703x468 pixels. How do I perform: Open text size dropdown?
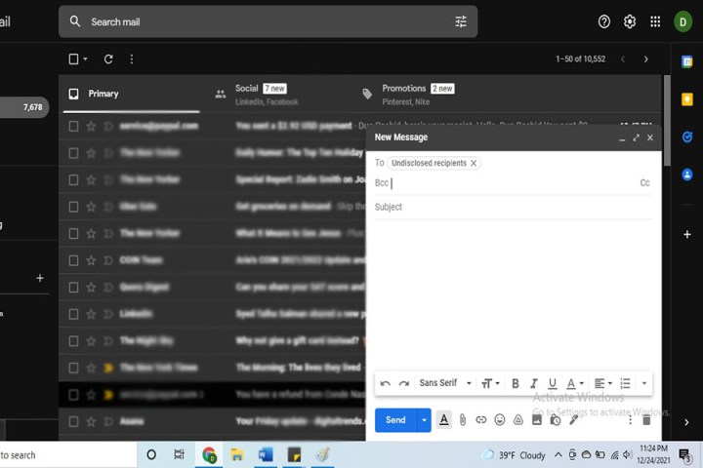click(x=490, y=383)
